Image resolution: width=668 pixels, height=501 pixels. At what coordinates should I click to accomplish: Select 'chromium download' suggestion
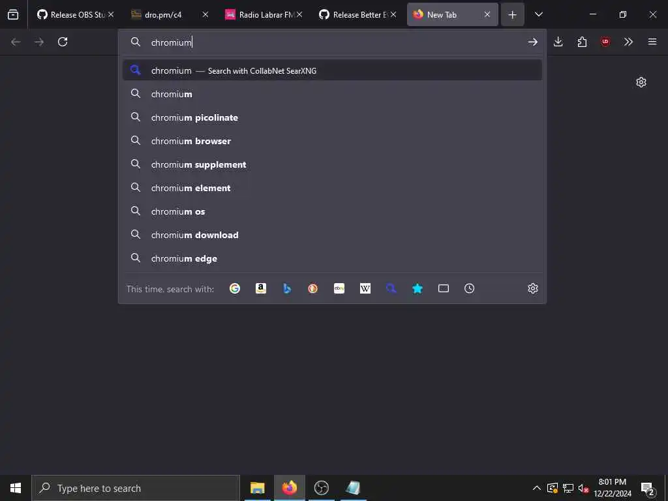tap(332, 235)
